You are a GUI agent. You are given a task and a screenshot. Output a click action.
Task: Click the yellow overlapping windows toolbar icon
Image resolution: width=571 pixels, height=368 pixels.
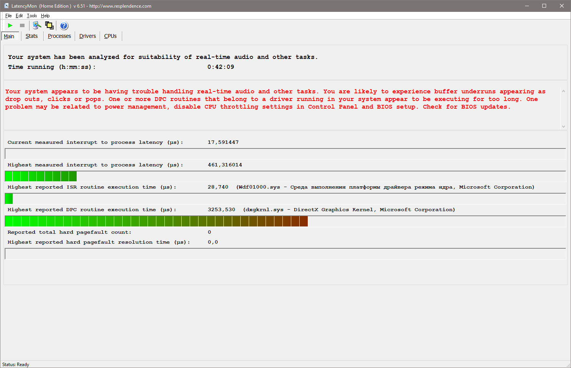(x=49, y=26)
